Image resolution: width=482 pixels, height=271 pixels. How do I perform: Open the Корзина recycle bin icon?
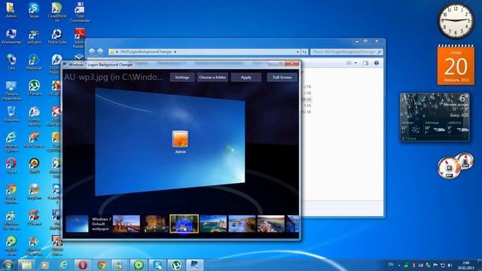(11, 114)
